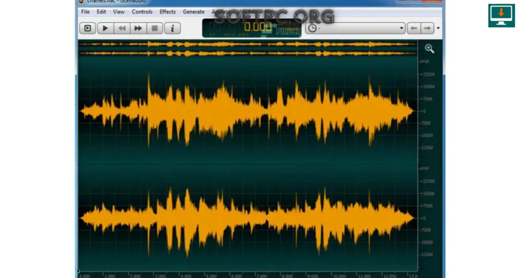
Task: Click the 6.000 mark on time ruler
Action: click(x=236, y=276)
